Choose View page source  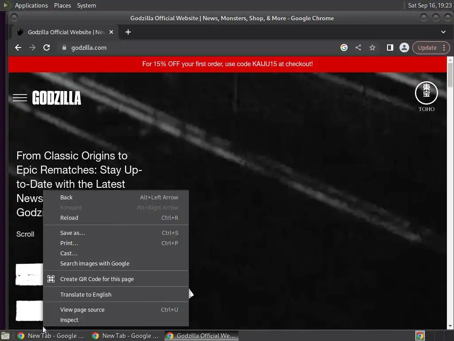(116, 309)
